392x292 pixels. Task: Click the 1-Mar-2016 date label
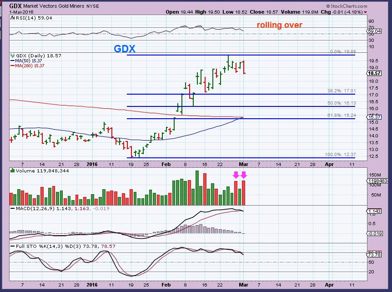21,12
